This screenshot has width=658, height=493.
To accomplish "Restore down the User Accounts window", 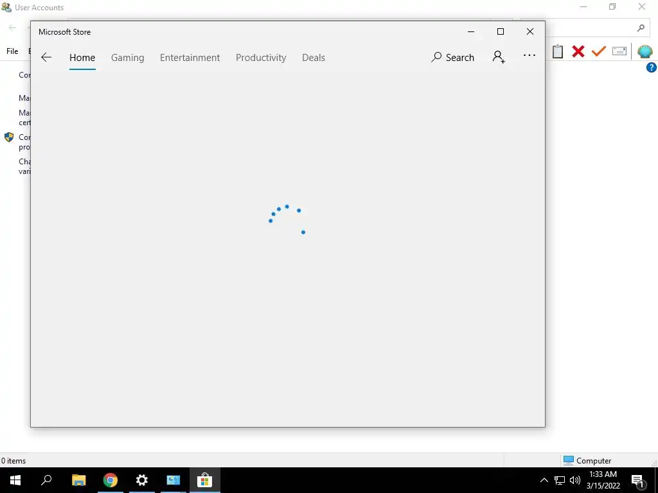I will [x=612, y=6].
